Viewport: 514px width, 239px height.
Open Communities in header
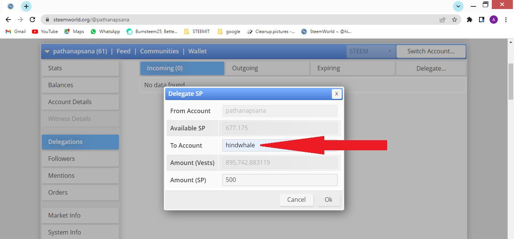click(160, 51)
